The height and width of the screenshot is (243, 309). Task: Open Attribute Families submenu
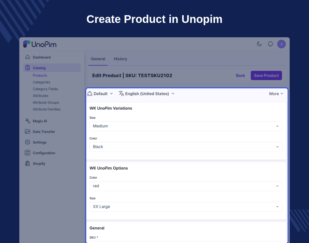(x=47, y=109)
